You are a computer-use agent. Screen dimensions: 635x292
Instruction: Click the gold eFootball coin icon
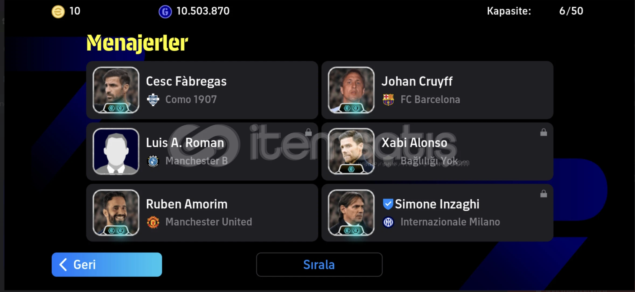point(58,12)
